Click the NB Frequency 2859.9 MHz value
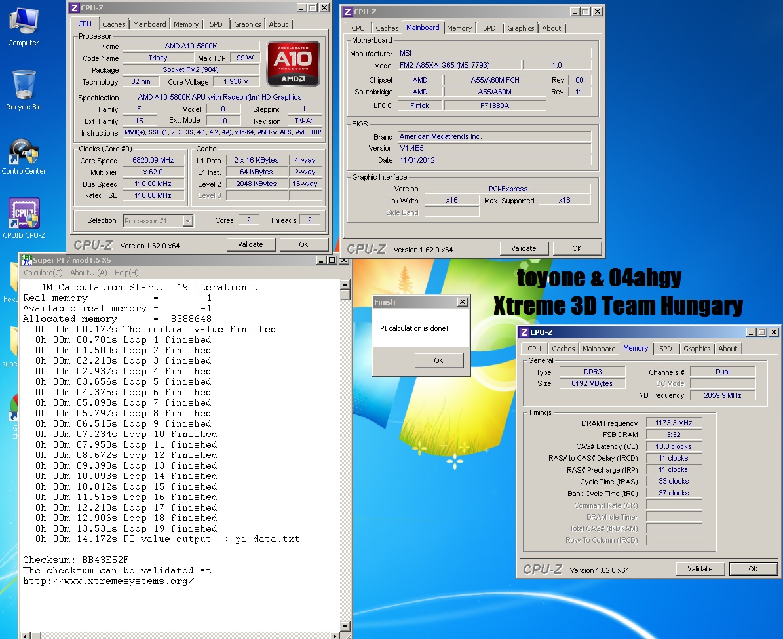 pos(723,395)
